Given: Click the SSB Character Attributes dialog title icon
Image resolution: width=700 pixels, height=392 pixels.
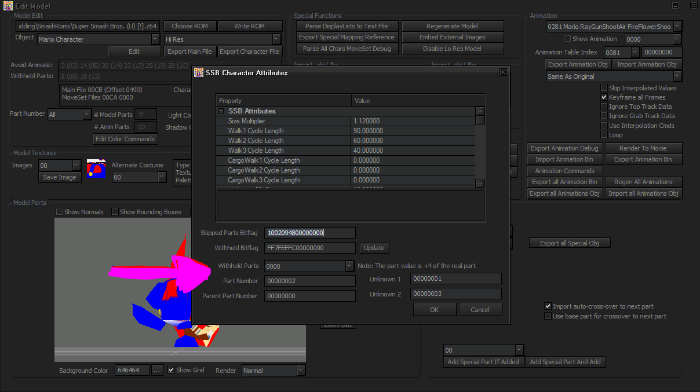Looking at the screenshot, I should coord(198,72).
